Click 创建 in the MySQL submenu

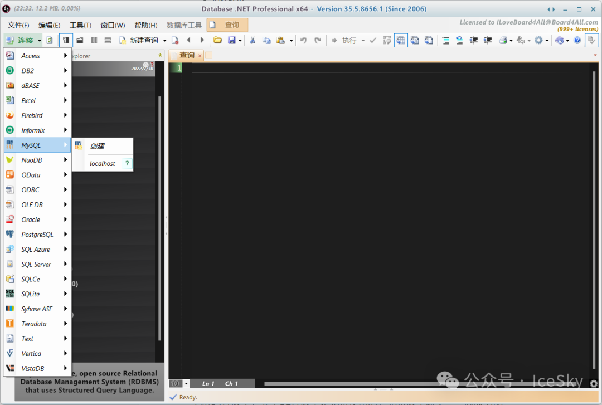(x=97, y=146)
